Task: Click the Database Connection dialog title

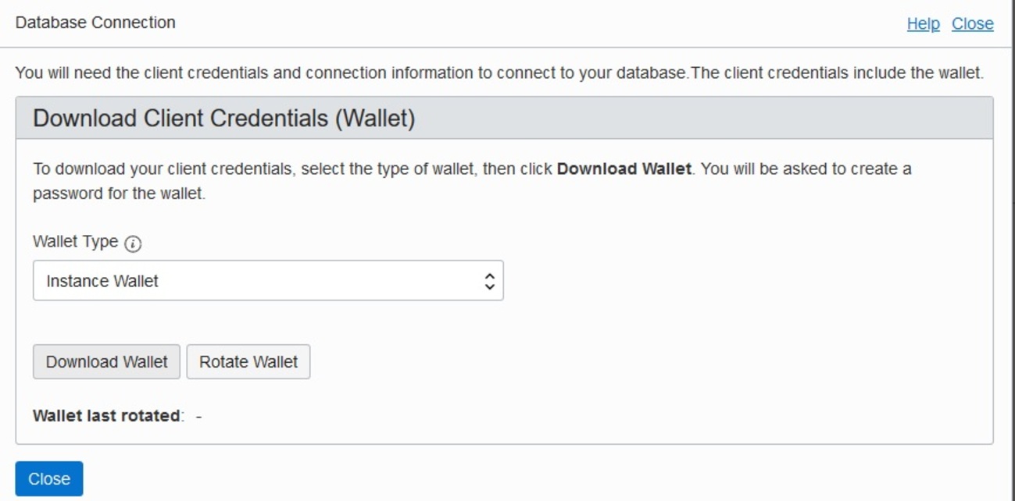Action: (x=95, y=23)
